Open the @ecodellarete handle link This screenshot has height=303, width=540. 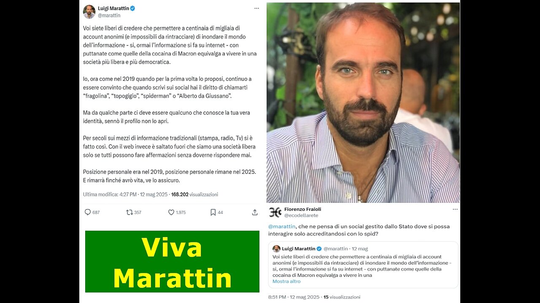pyautogui.click(x=302, y=215)
